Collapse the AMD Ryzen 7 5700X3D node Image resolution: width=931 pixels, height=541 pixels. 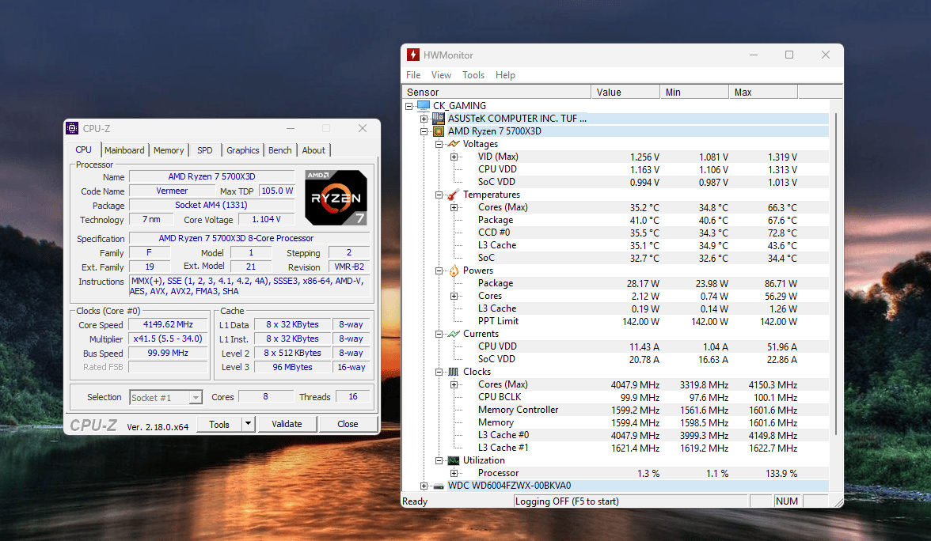coord(424,131)
